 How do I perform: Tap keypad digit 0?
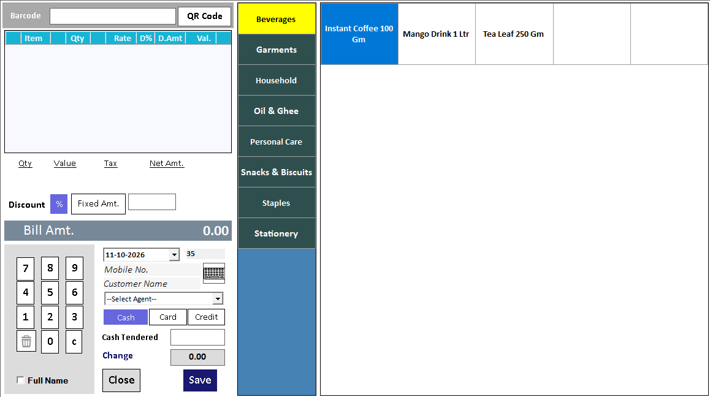click(50, 341)
